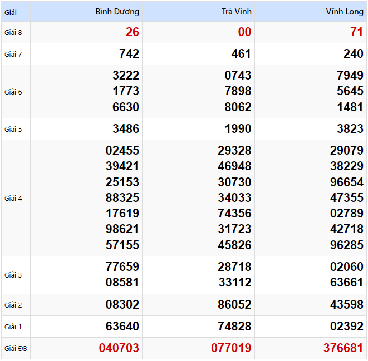Image resolution: width=368 pixels, height=361 pixels.
Task: Click the Giải 3 number 33112
Action: [234, 283]
